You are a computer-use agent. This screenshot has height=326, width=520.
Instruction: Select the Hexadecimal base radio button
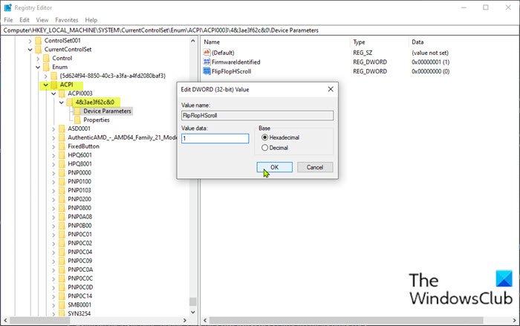[x=264, y=137]
